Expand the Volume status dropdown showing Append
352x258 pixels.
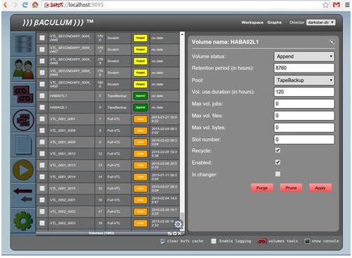click(x=304, y=56)
